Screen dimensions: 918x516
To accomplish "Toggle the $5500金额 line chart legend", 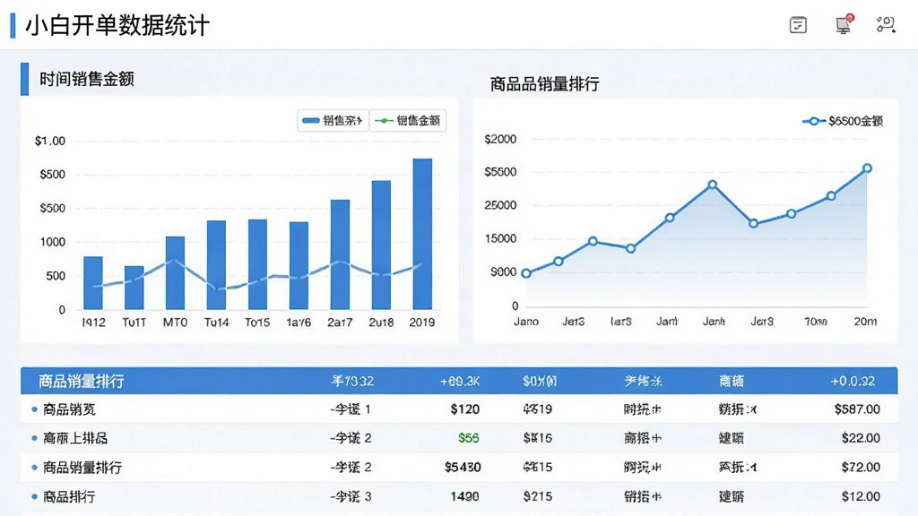I will coord(843,121).
